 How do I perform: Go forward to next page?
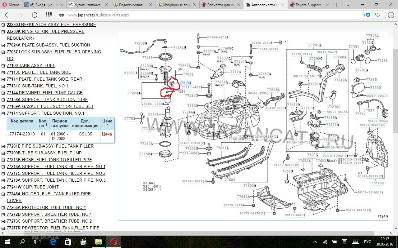coord(21,15)
